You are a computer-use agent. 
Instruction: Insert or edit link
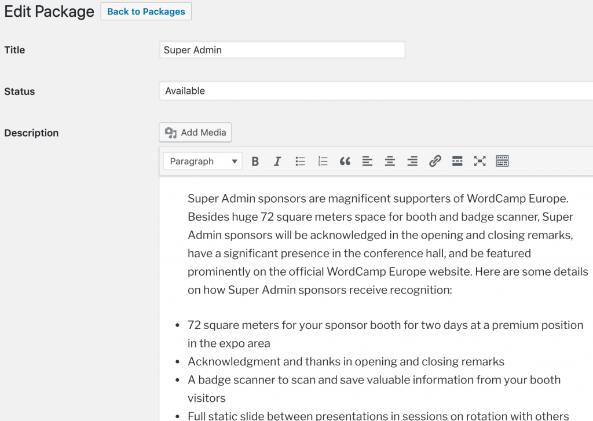pos(435,162)
